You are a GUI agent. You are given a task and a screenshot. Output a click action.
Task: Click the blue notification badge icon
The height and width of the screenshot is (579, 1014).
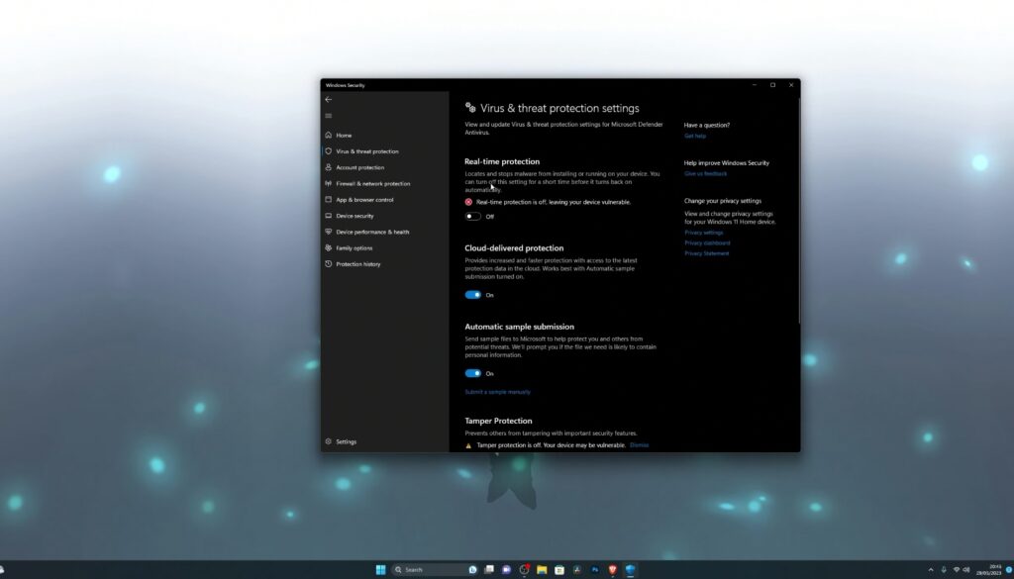(x=1009, y=569)
